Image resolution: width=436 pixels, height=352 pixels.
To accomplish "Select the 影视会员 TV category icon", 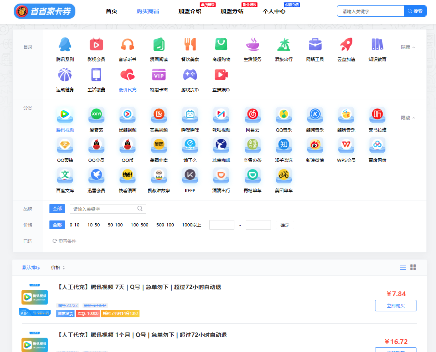I will pos(96,45).
